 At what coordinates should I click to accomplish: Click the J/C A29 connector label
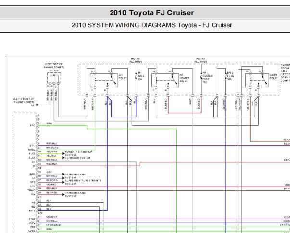[54, 70]
